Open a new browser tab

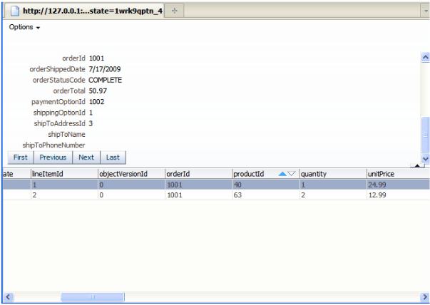[x=174, y=11]
